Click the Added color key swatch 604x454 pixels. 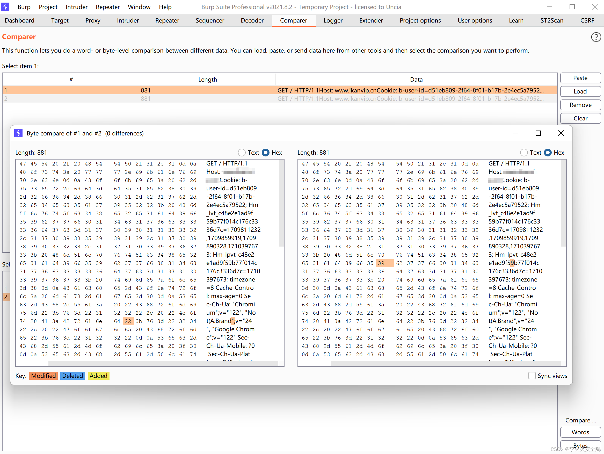(x=98, y=376)
